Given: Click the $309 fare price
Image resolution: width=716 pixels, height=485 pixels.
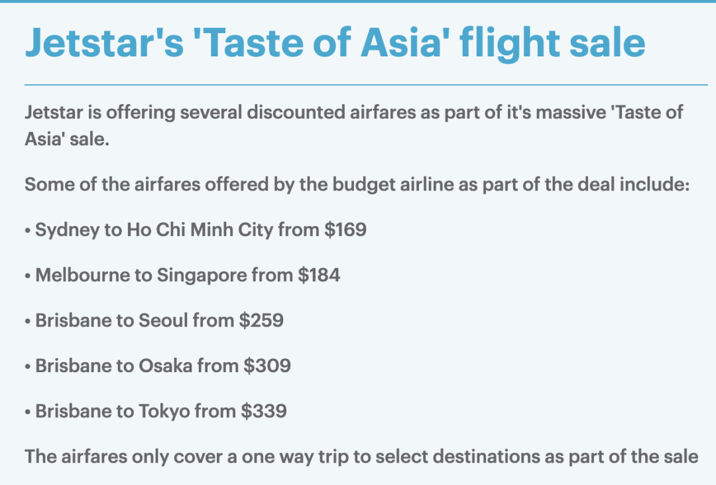Looking at the screenshot, I should [266, 365].
